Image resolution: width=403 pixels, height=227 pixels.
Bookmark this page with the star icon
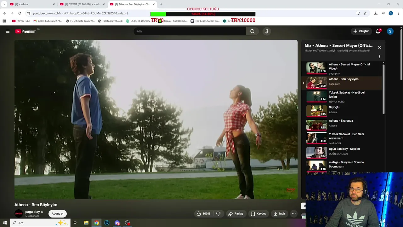point(365,13)
